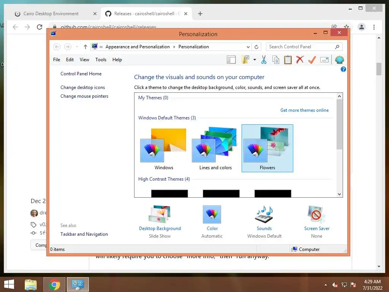This screenshot has height=292, width=389.
Task: Show hidden tray icons arrow
Action: [326, 285]
